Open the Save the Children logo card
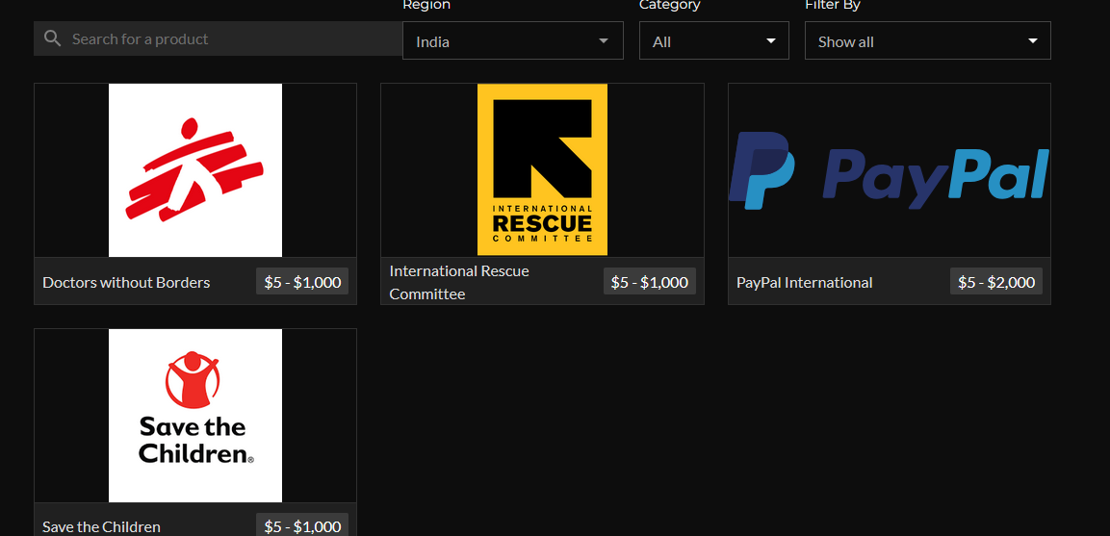Screen dimensions: 1110x536 [195, 415]
